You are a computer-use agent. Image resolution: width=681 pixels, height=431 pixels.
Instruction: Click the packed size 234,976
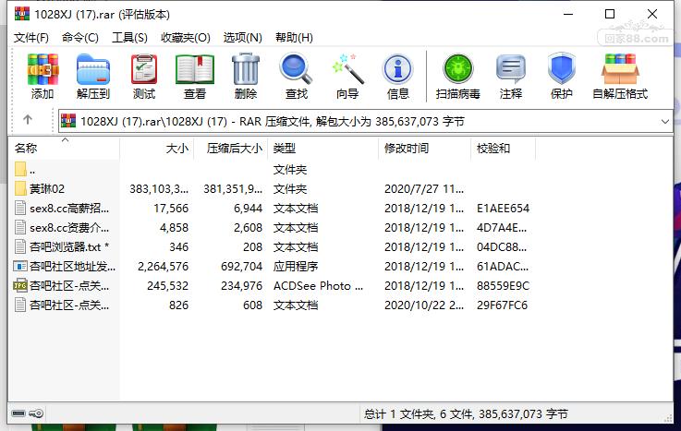241,286
